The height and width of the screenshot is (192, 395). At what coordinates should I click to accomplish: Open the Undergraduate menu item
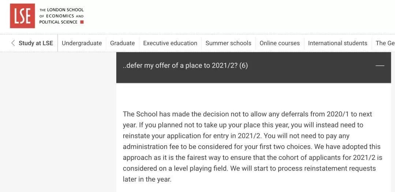point(82,43)
